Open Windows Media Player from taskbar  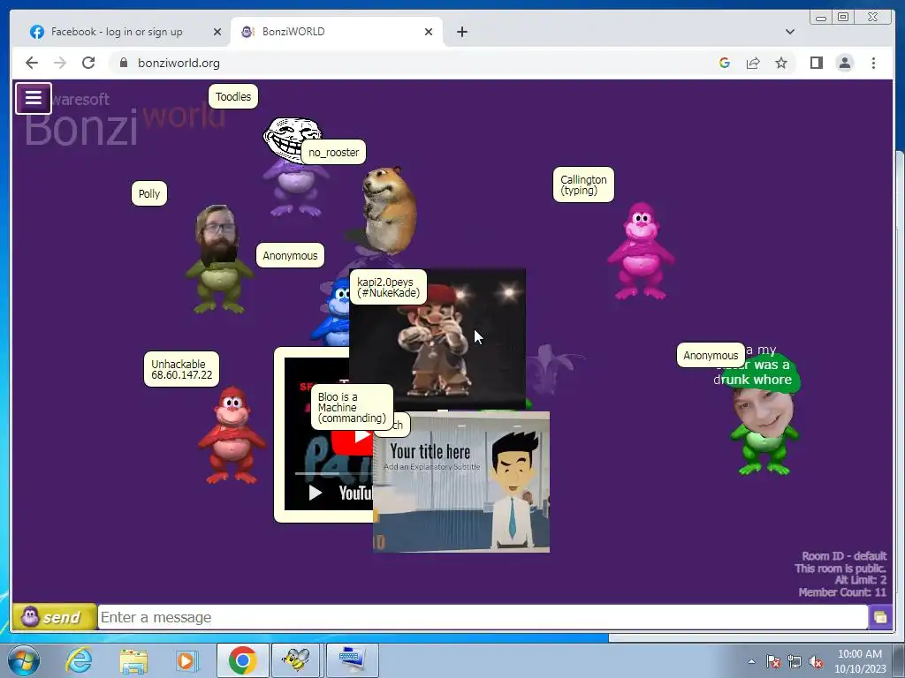pos(186,660)
